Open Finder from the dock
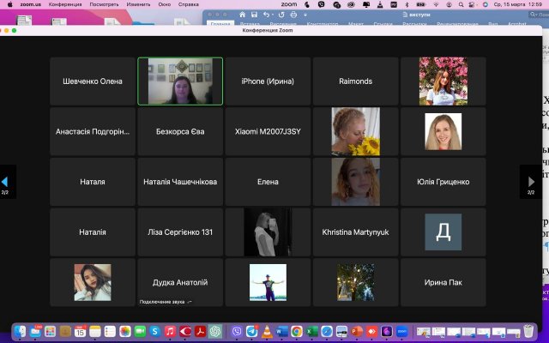 (21, 331)
